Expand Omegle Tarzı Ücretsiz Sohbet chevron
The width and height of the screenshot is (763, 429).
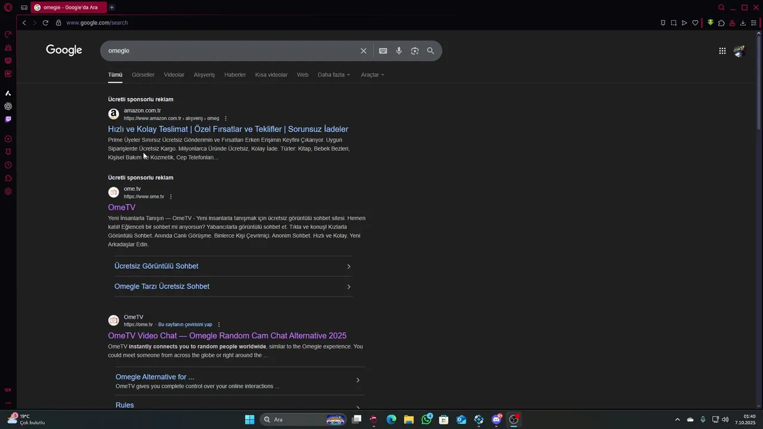pyautogui.click(x=349, y=287)
